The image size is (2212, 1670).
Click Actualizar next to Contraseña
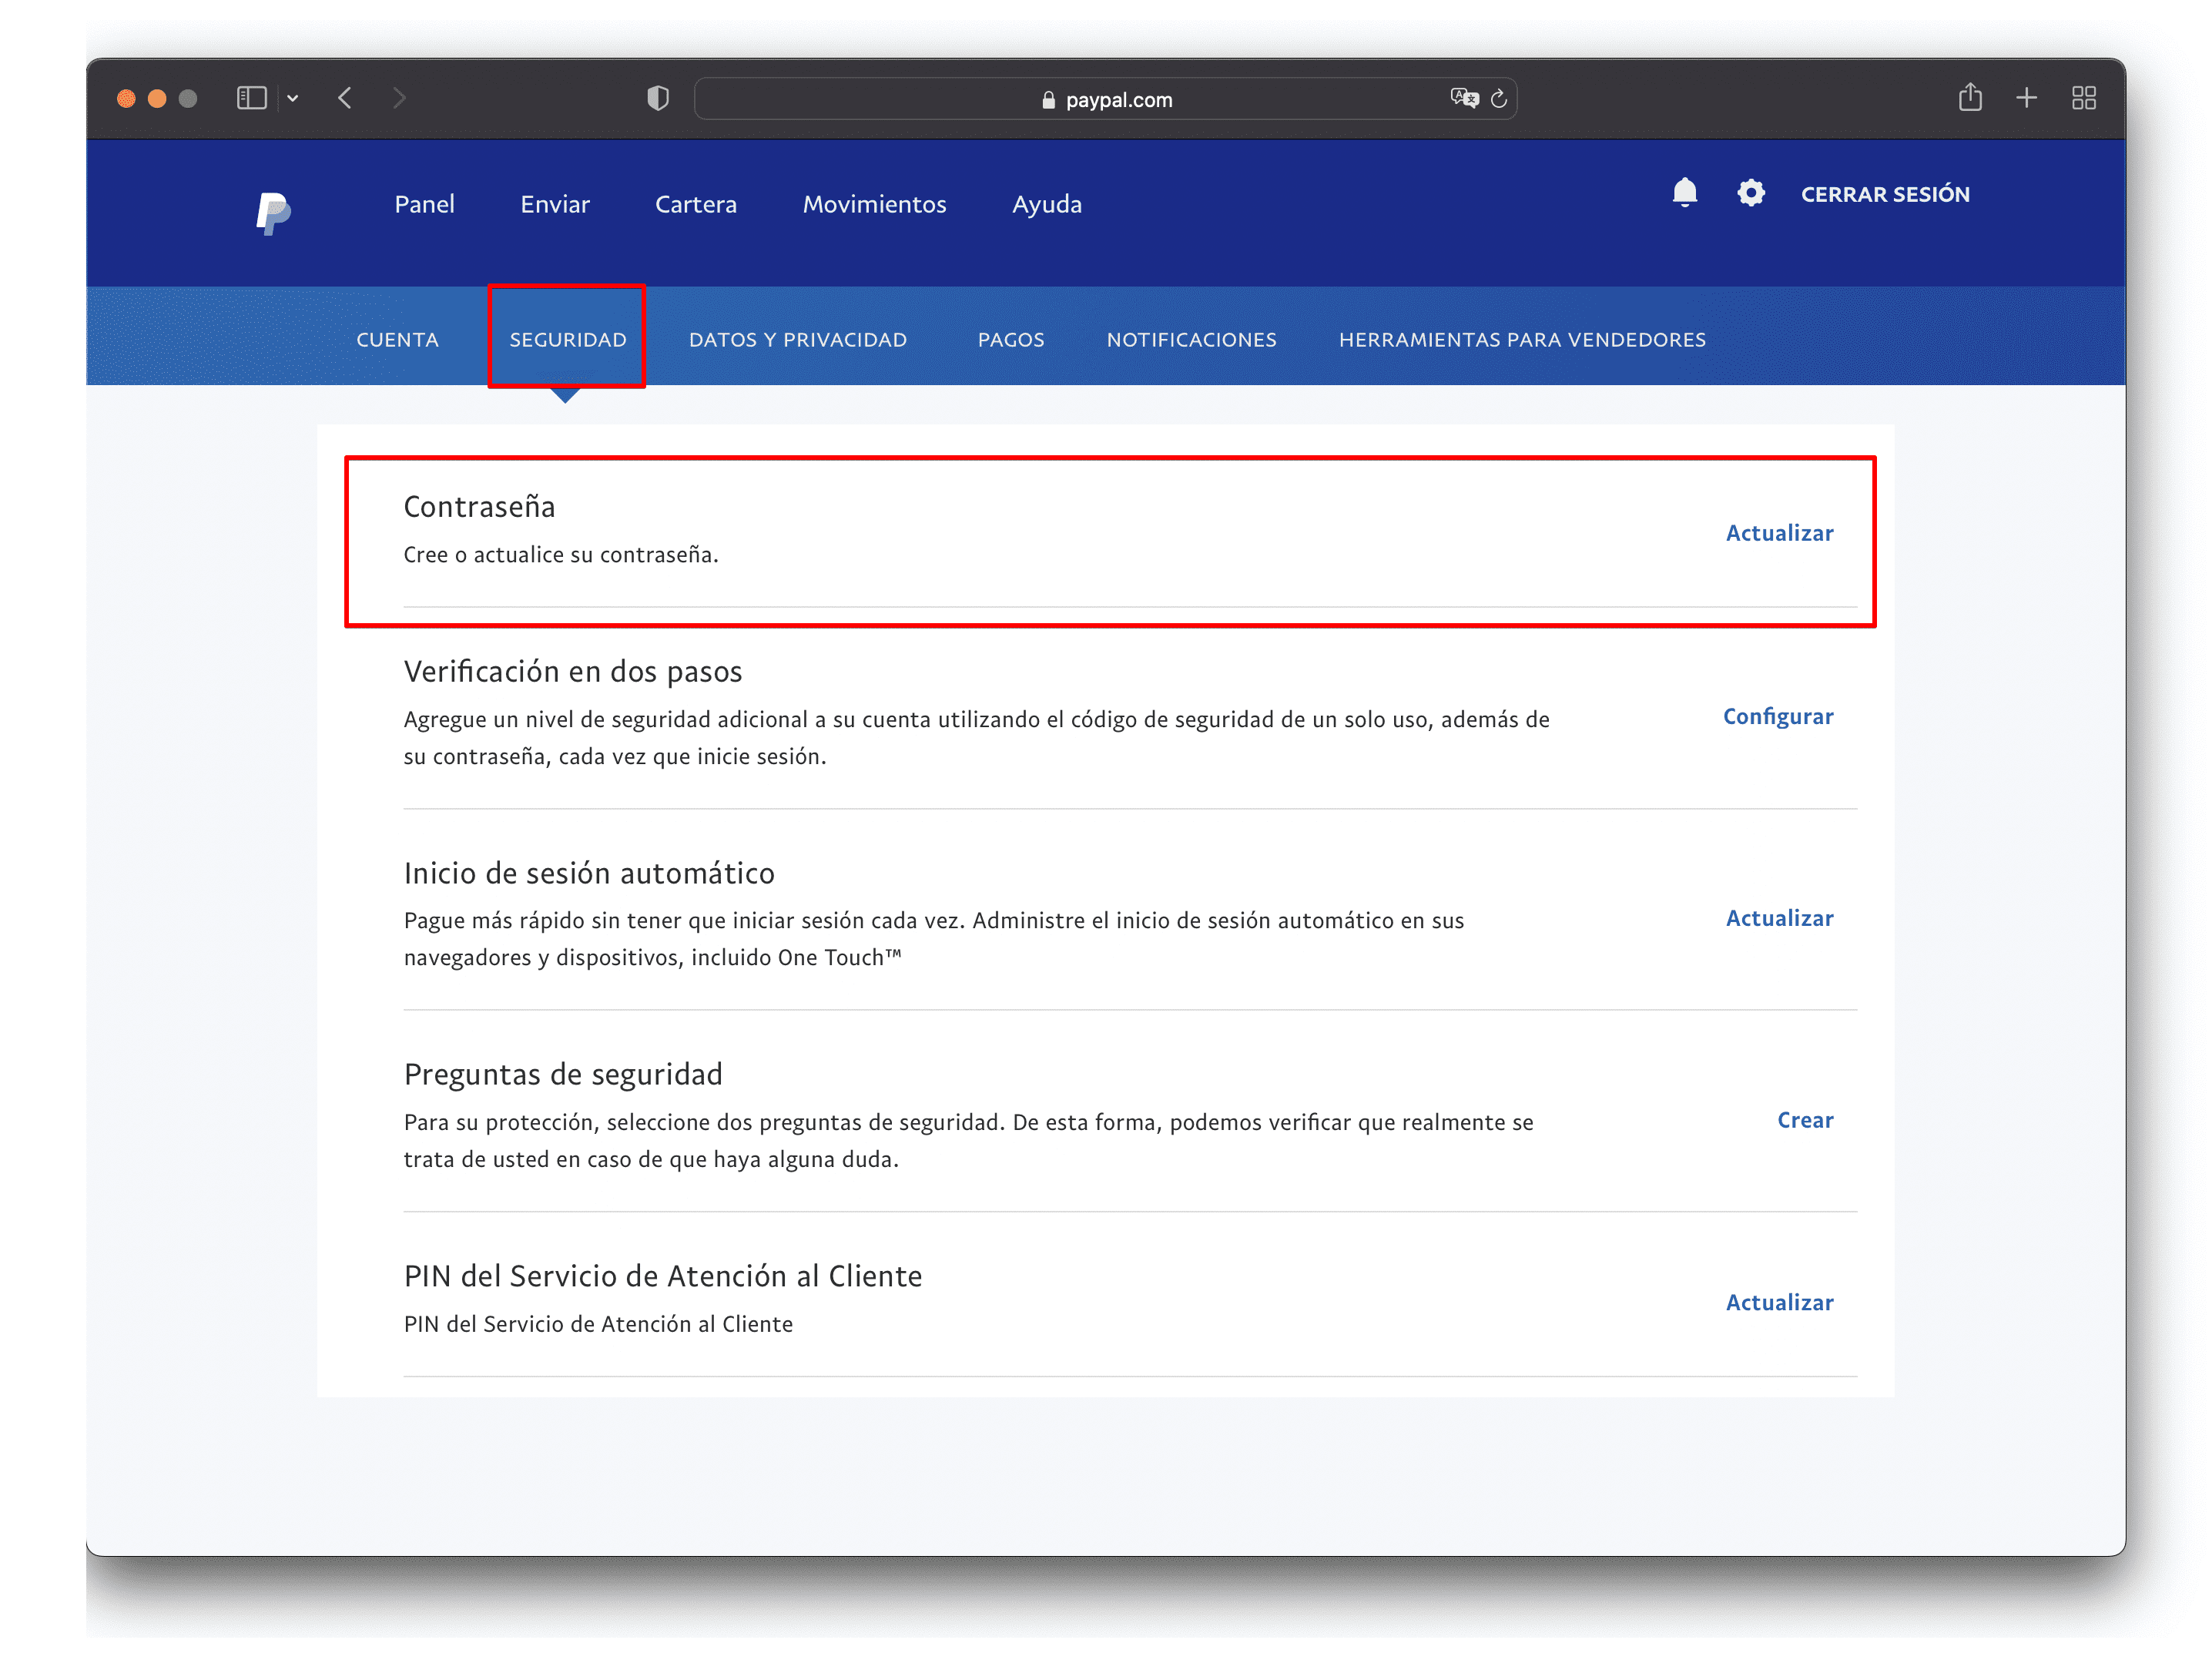coord(1779,533)
